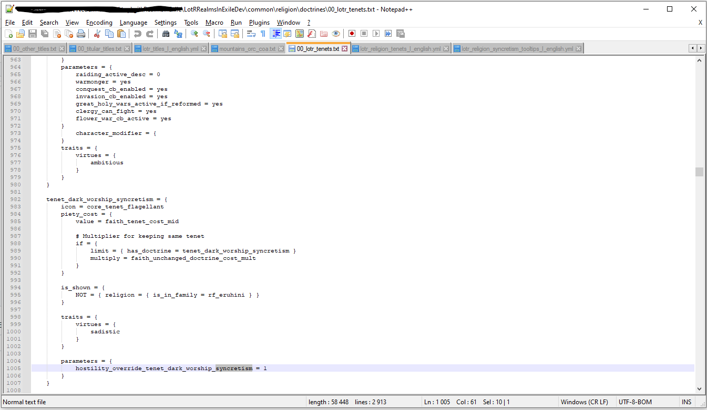
Task: Toggle file monitoring eye icon
Action: (x=336, y=34)
